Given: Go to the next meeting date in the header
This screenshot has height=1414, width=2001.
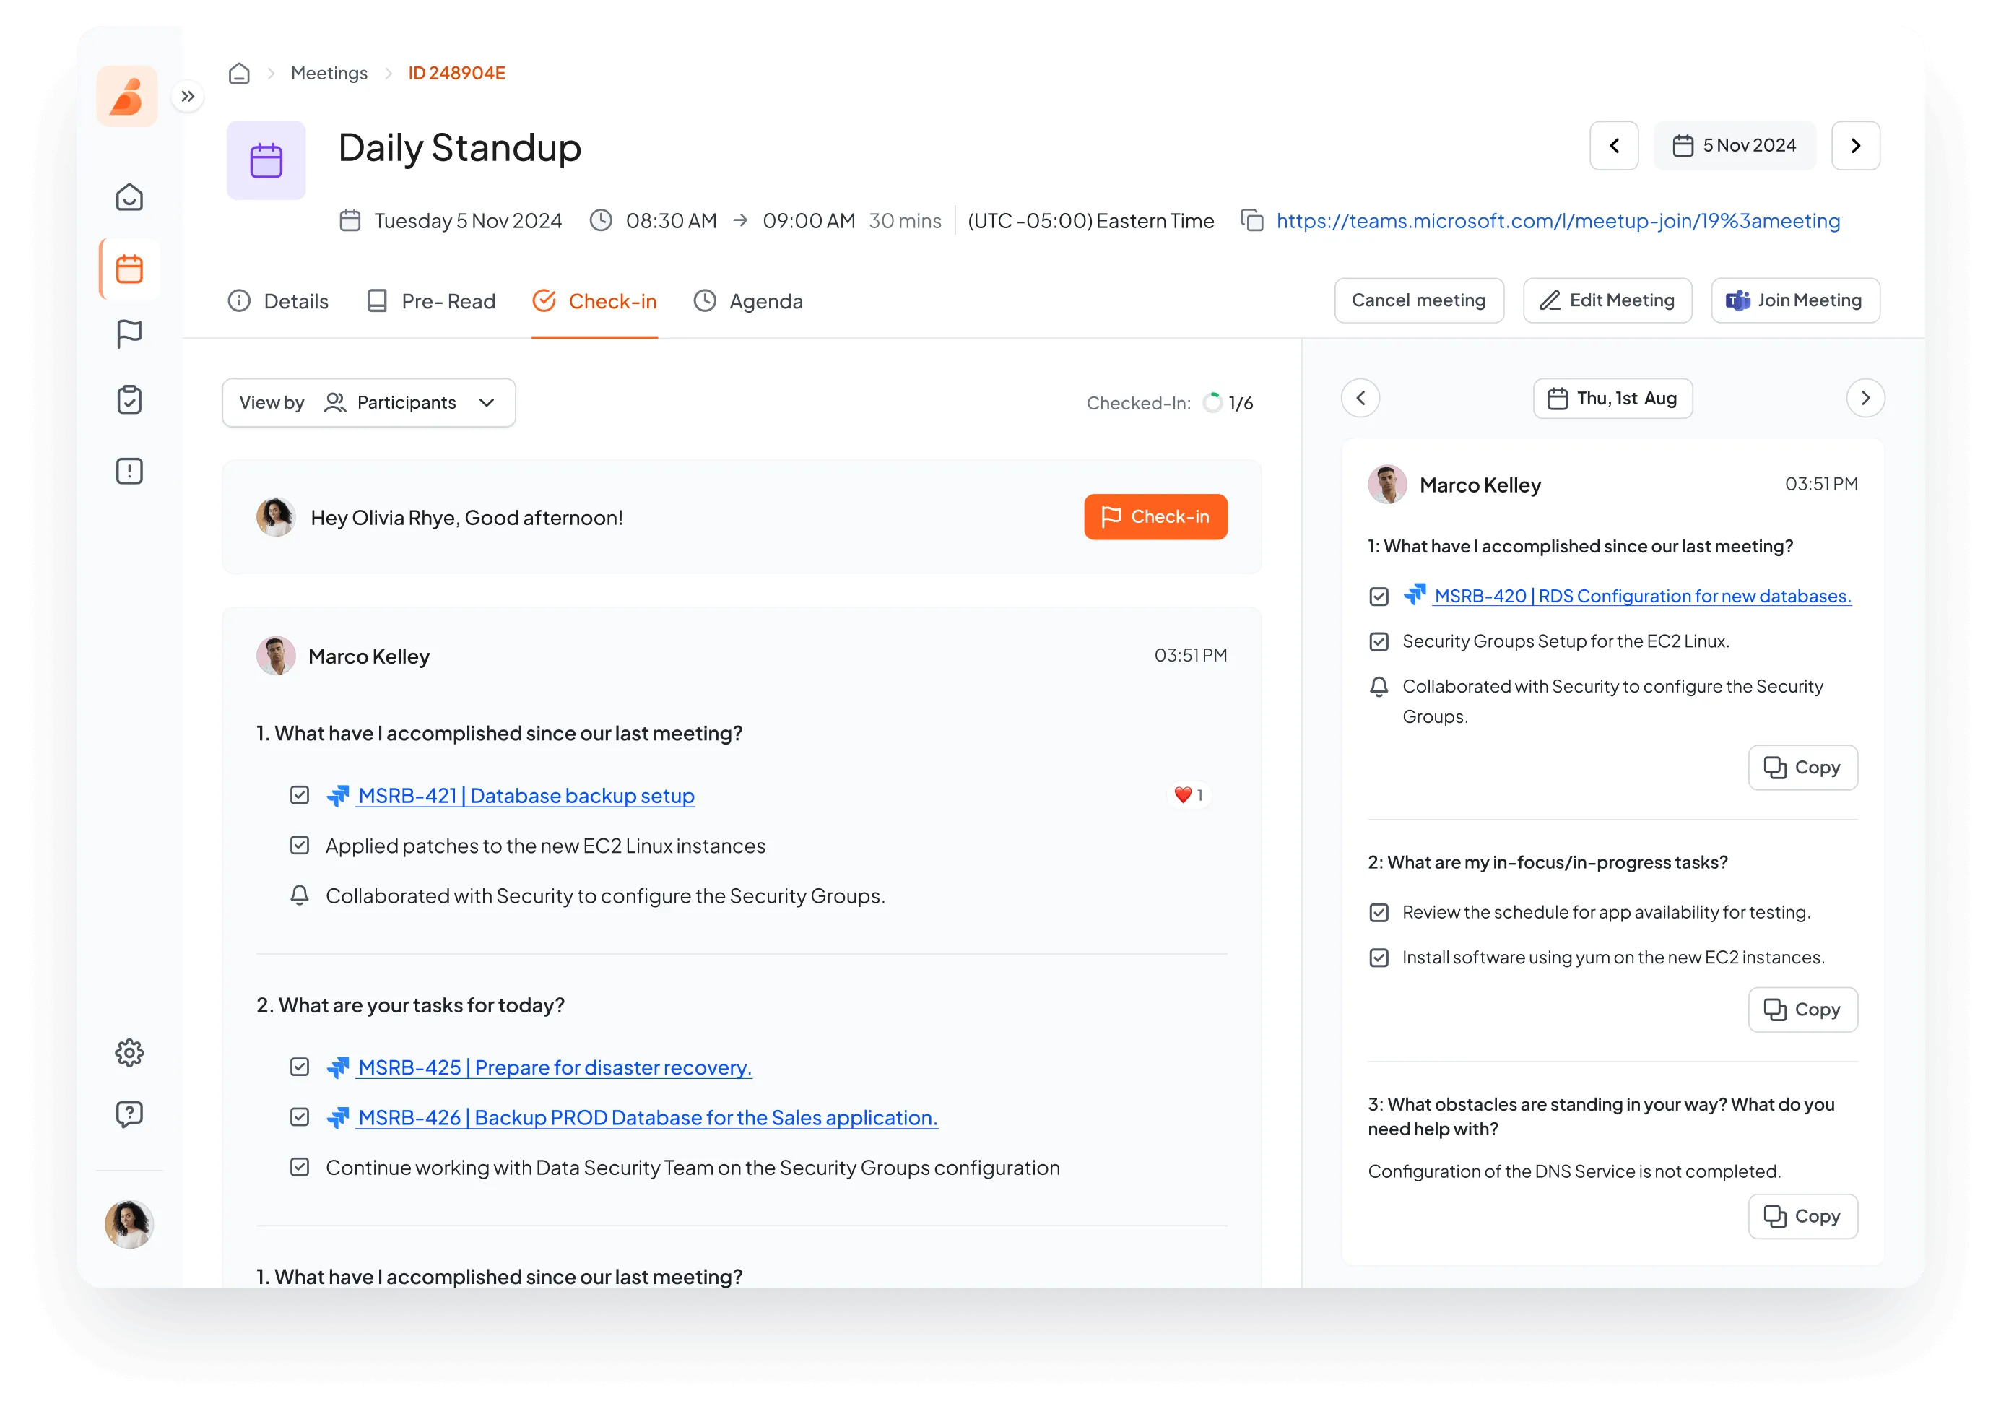Looking at the screenshot, I should pyautogui.click(x=1855, y=146).
